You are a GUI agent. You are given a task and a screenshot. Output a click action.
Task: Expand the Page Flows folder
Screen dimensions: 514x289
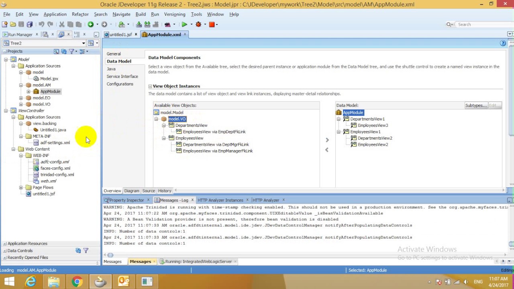(21, 187)
